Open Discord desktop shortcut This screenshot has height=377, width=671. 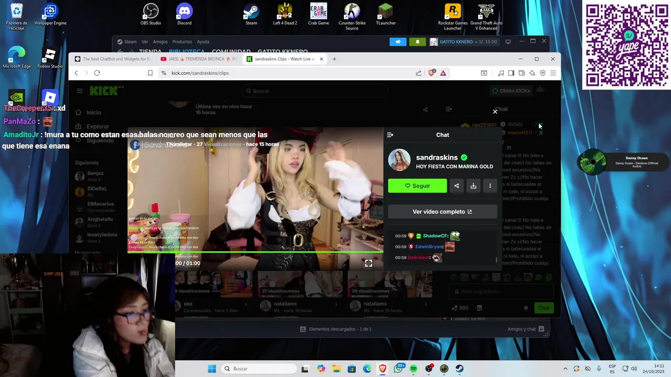pos(185,15)
